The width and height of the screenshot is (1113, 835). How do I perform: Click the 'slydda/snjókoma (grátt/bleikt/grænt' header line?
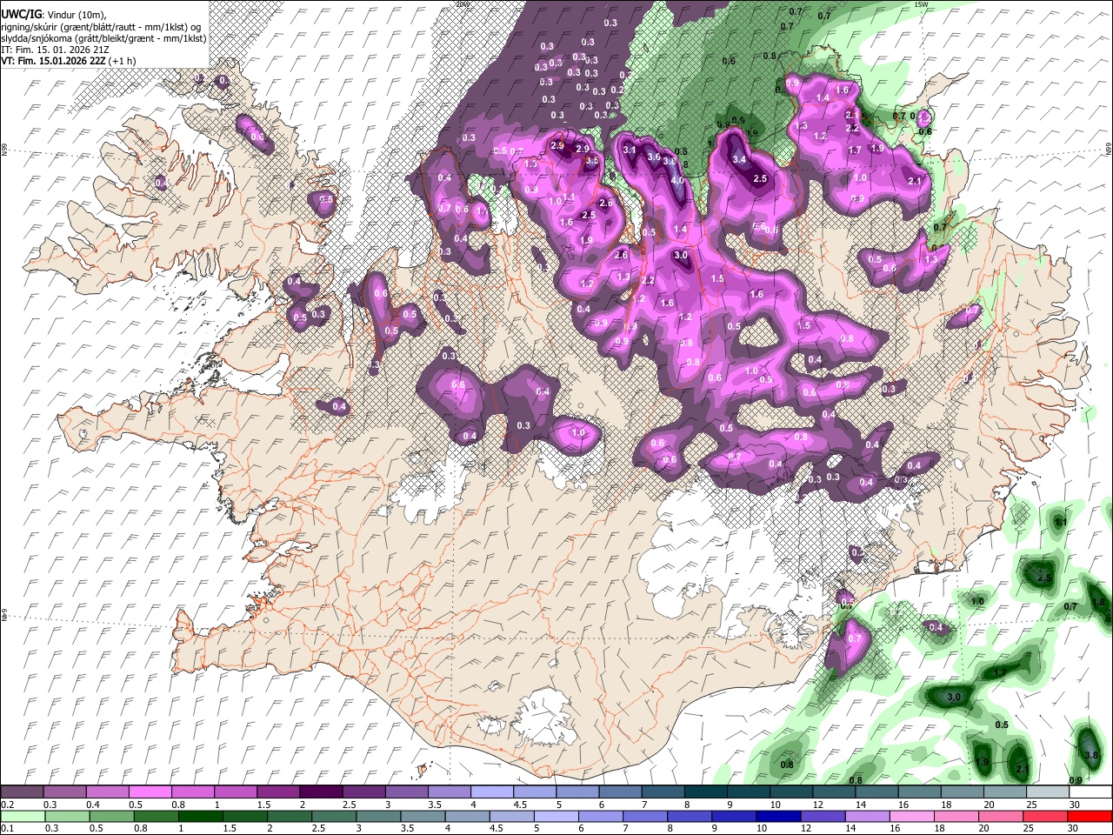click(103, 39)
